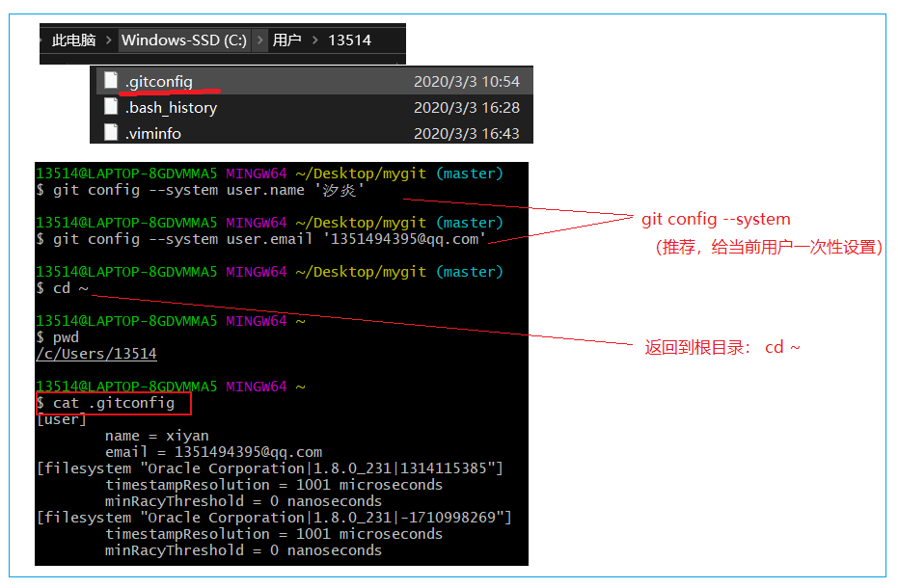Click the .gitconfig file icon

tap(111, 82)
